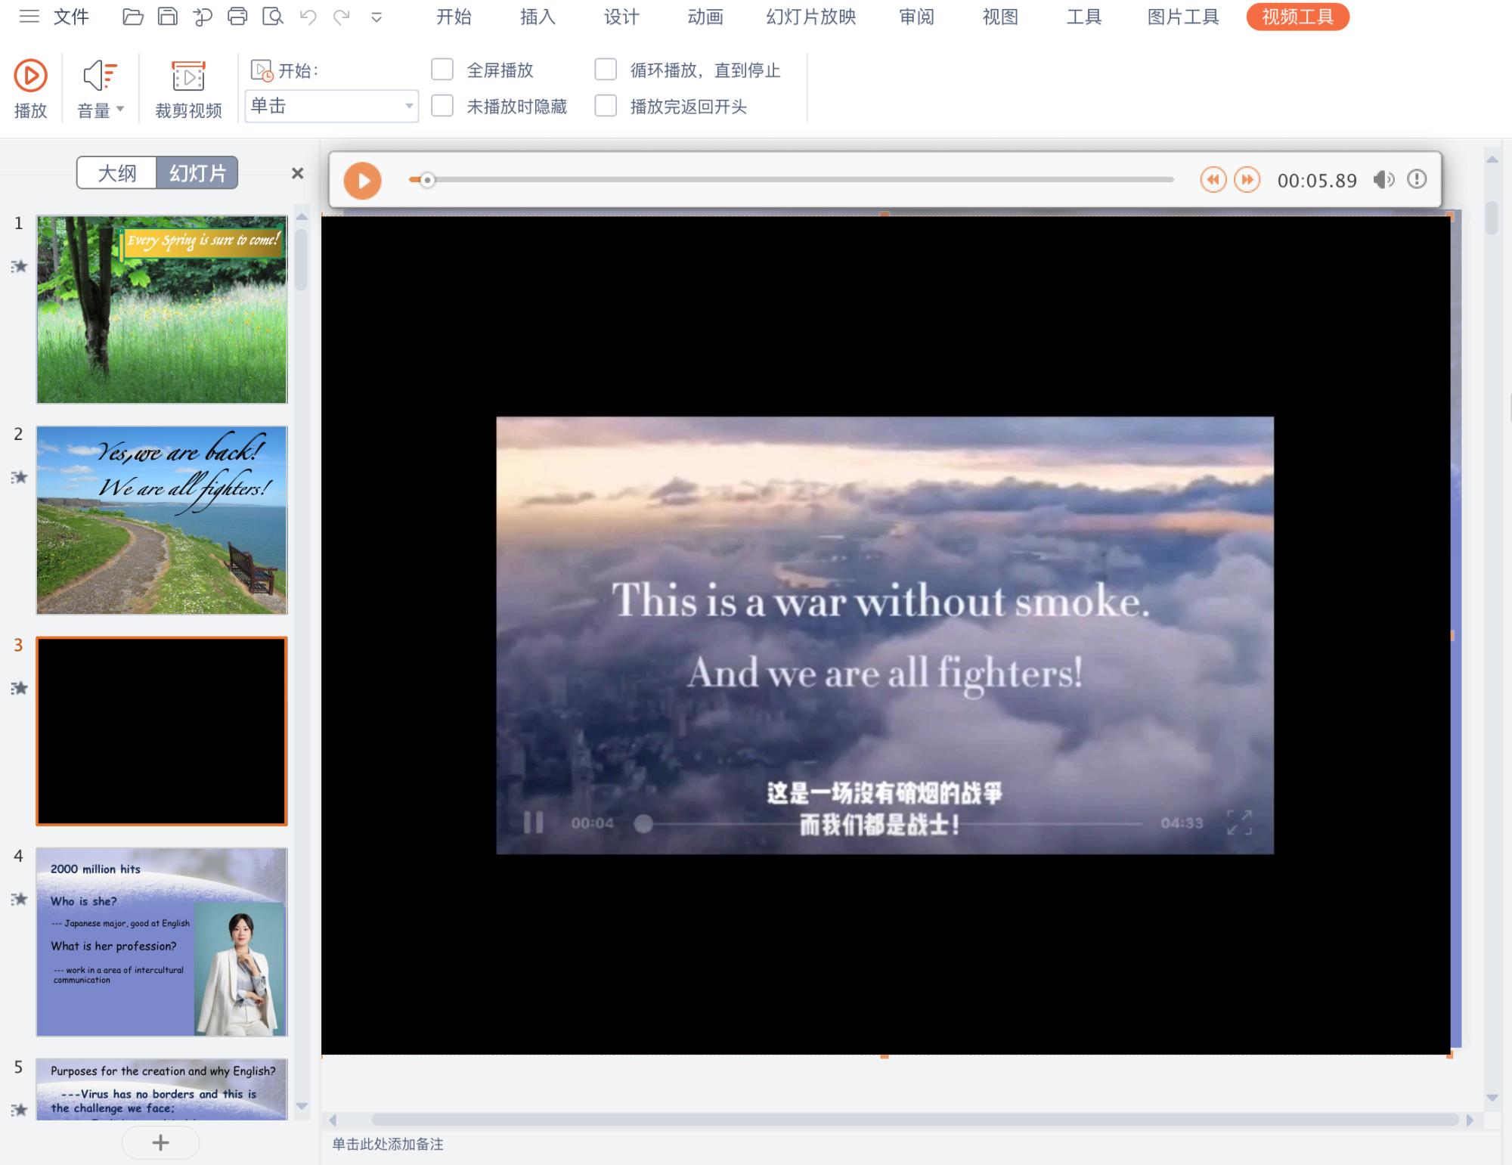Mute video using speaker icon on player bar

point(1383,180)
